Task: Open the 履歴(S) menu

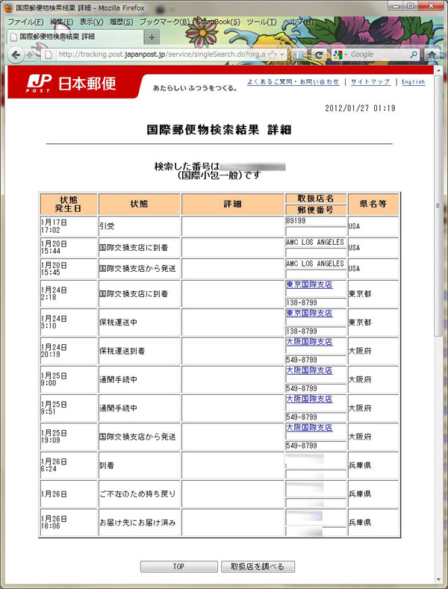Action: (122, 22)
